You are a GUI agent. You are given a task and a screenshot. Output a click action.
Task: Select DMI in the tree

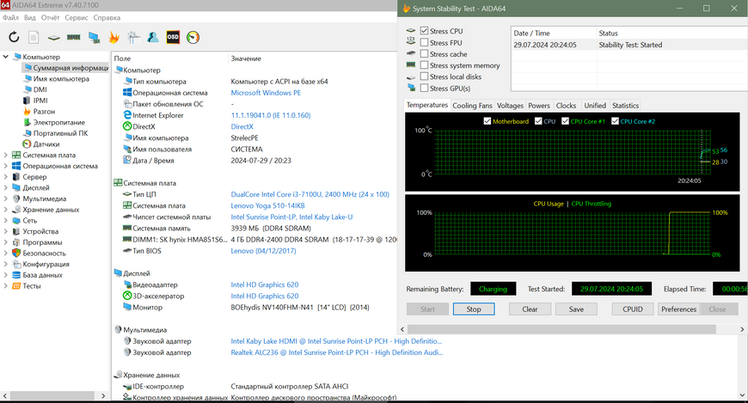point(40,89)
